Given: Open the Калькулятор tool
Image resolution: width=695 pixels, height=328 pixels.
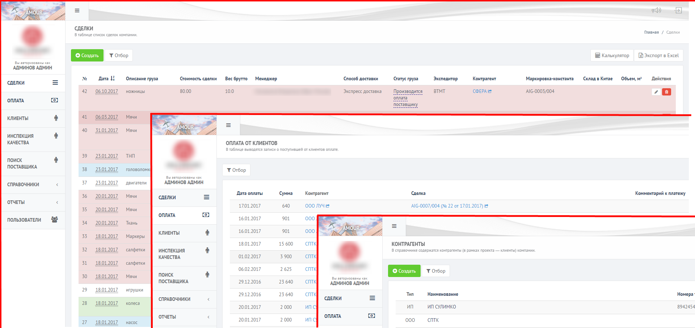Looking at the screenshot, I should click(612, 55).
